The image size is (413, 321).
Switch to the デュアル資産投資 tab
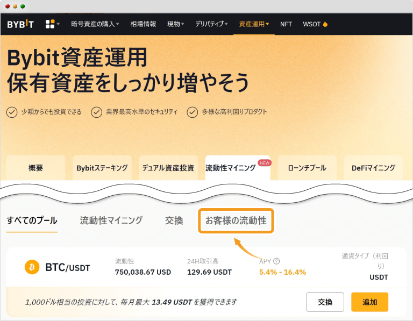pyautogui.click(x=168, y=168)
